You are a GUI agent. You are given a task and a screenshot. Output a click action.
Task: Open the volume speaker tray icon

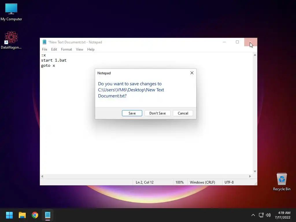tap(268, 215)
